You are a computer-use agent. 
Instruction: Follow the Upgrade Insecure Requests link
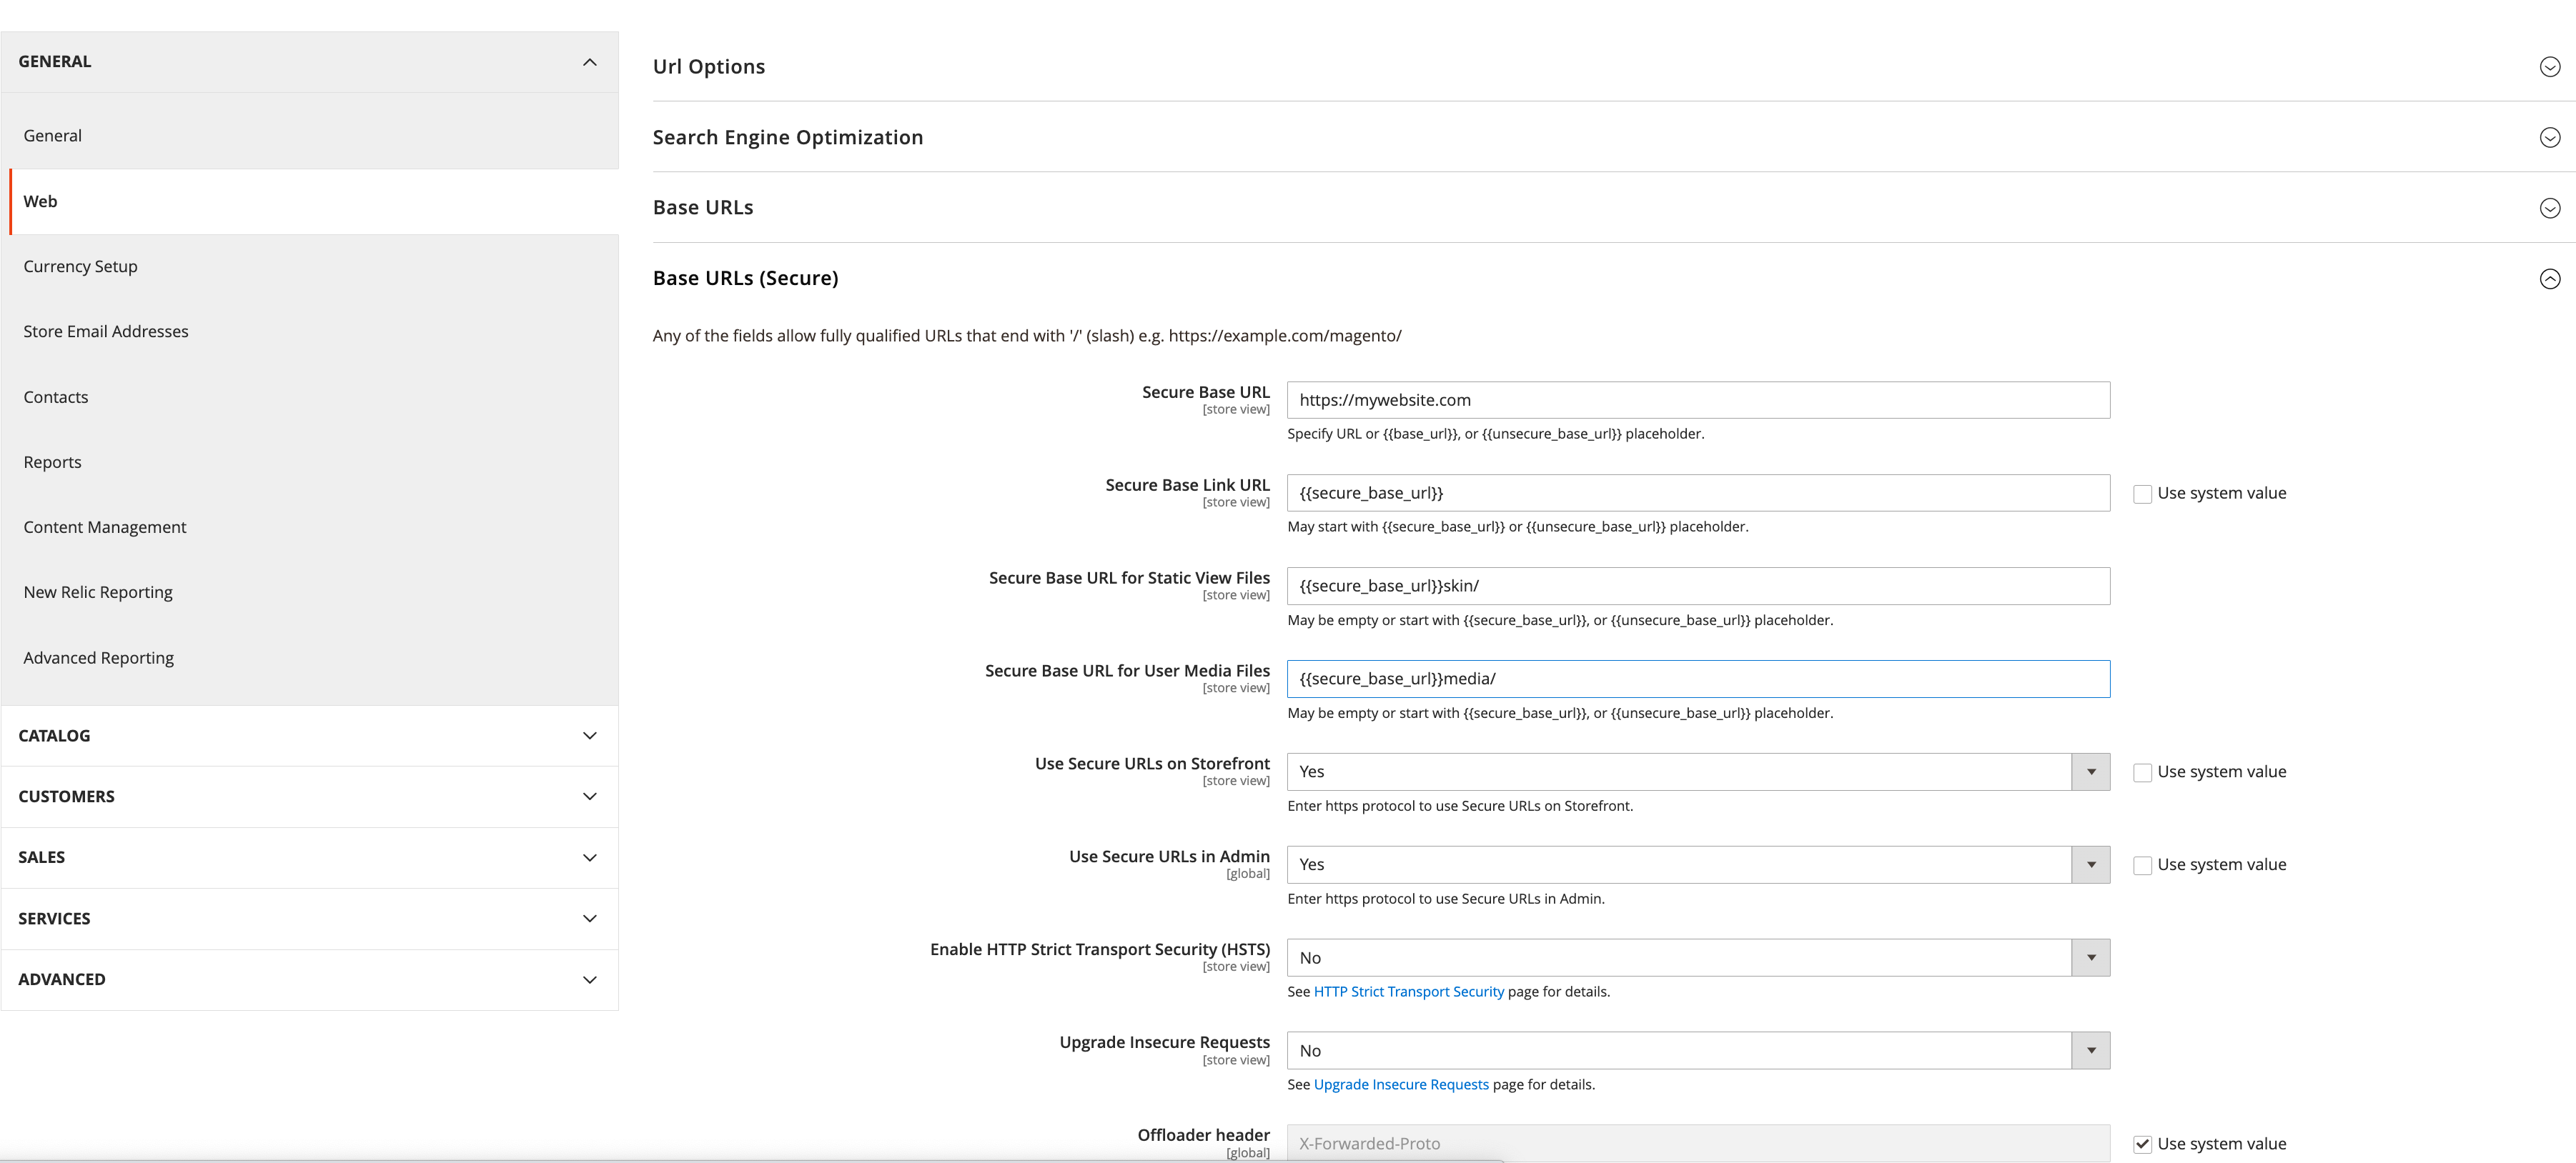click(x=1400, y=1085)
